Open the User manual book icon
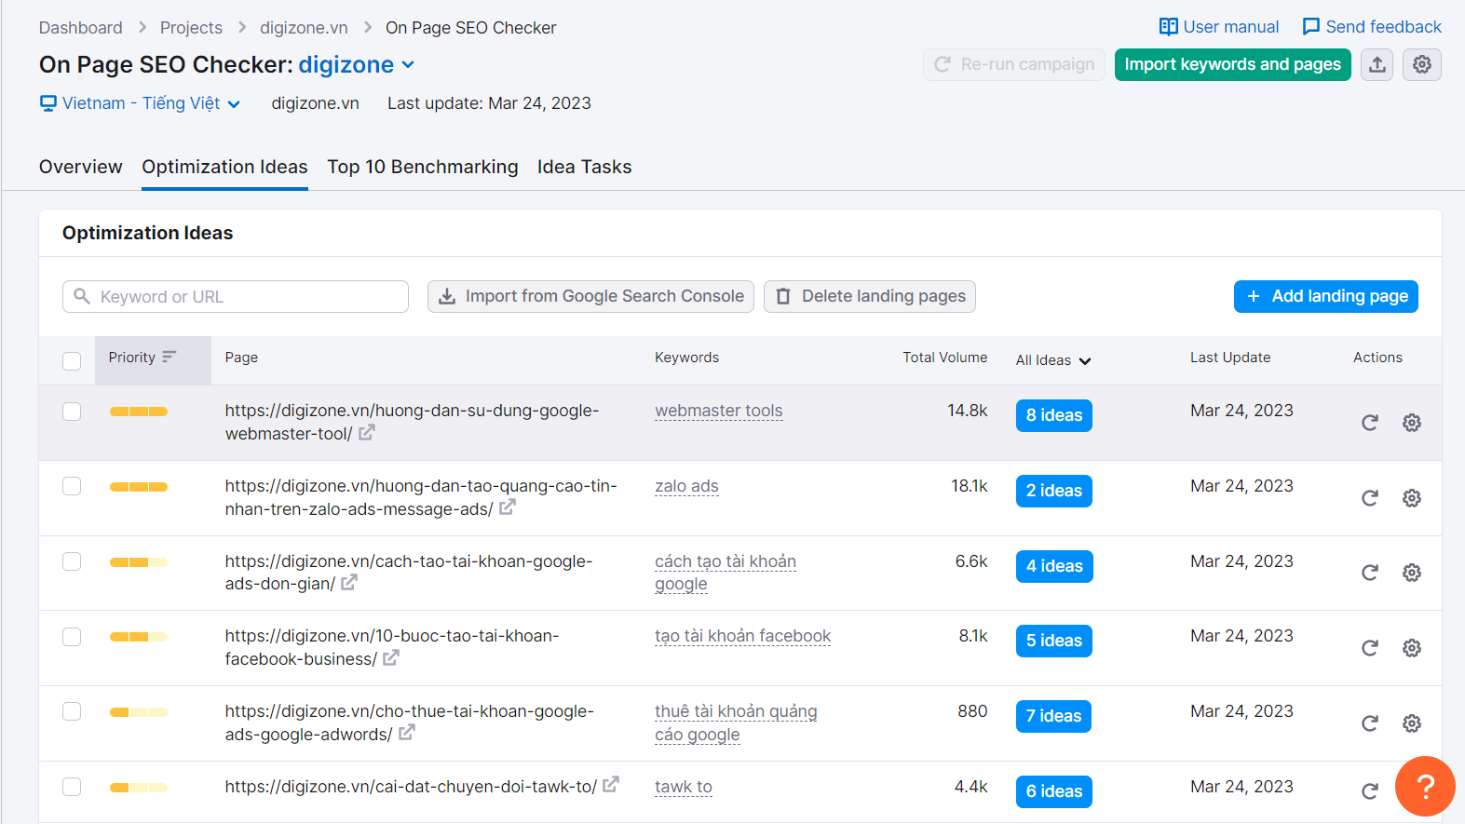 point(1168,27)
